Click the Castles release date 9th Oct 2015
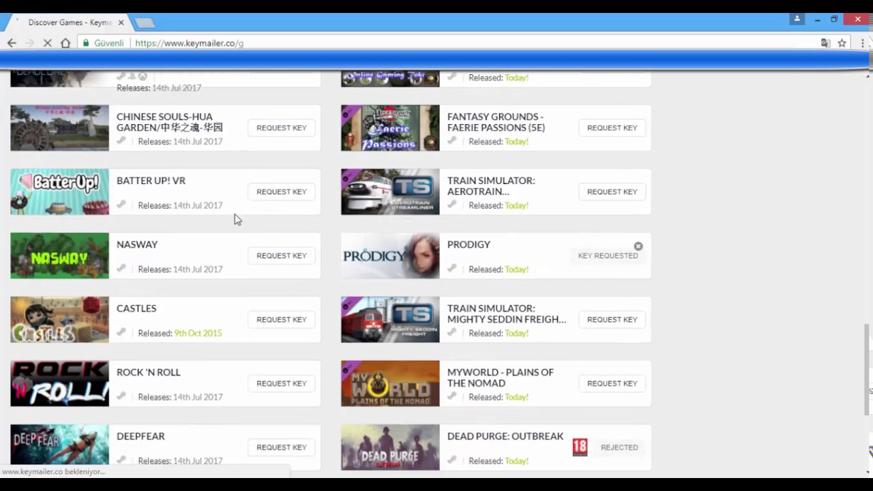Image resolution: width=873 pixels, height=491 pixels. click(198, 333)
